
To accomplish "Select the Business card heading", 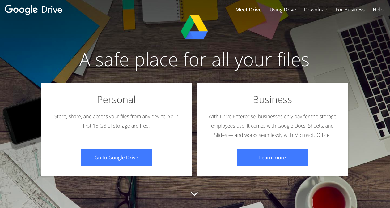I will pos(273,100).
